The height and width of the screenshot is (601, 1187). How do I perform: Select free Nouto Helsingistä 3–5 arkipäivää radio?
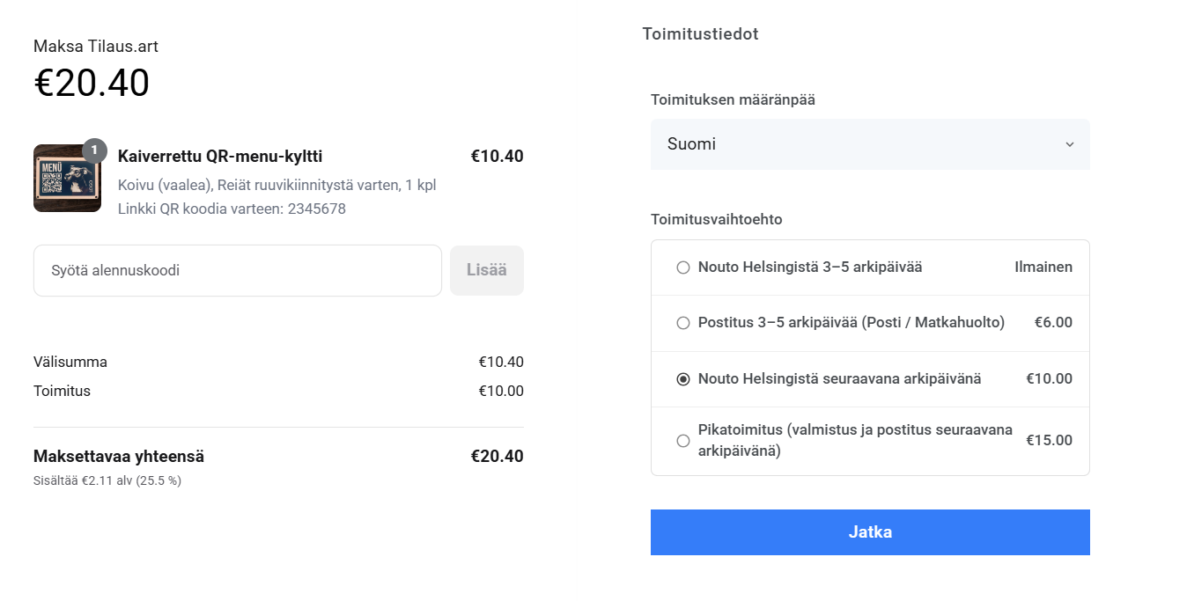point(683,268)
